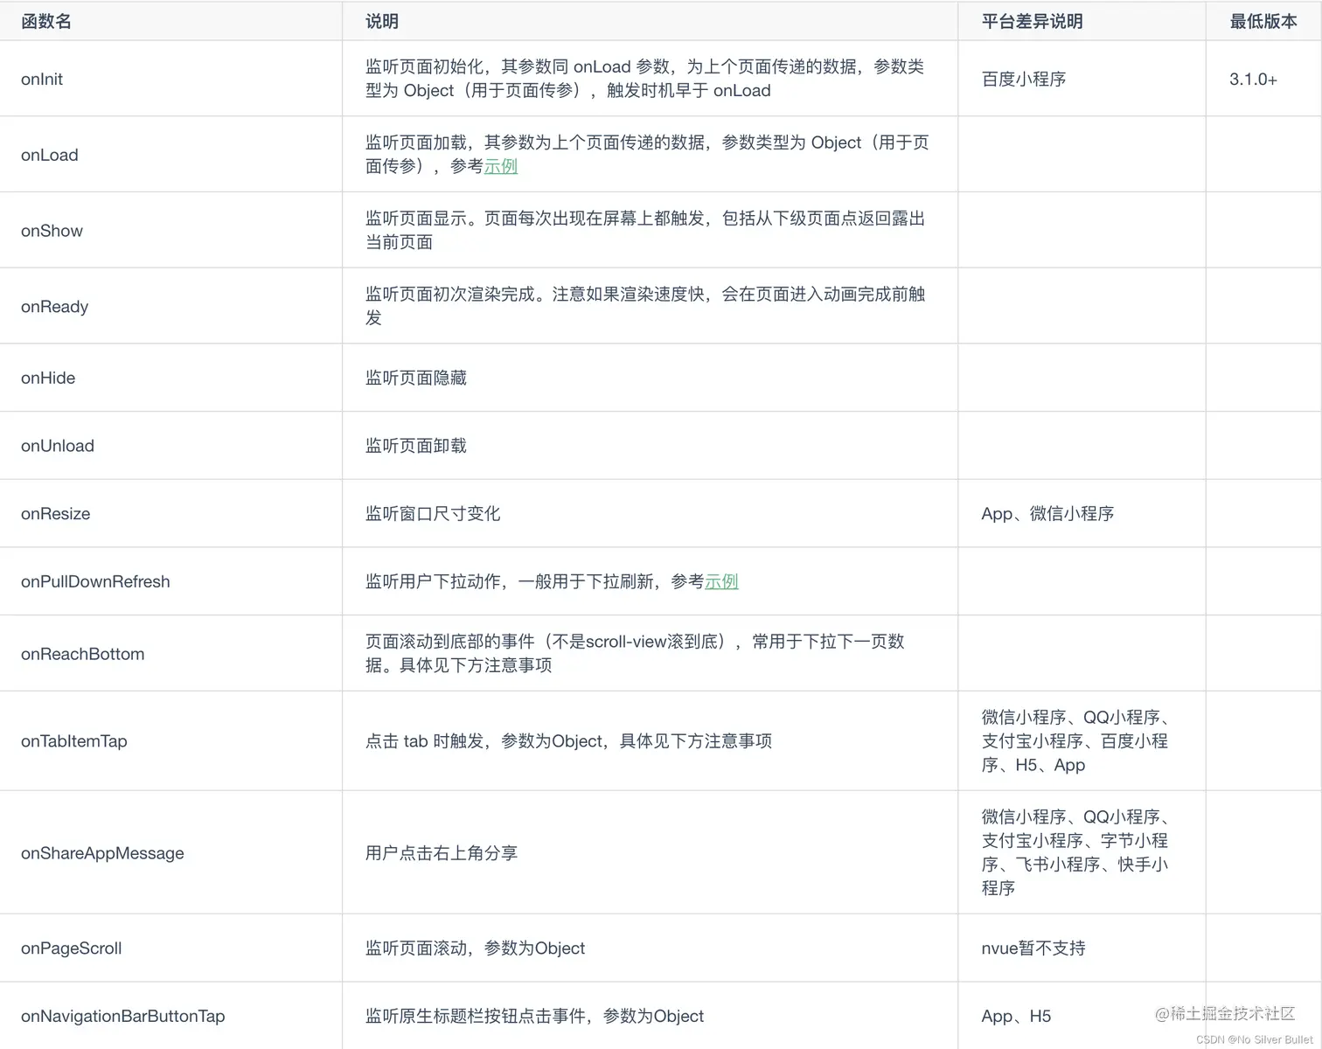The image size is (1322, 1049).
Task: Open the 示例 link in the onLoad row
Action: [x=500, y=166]
